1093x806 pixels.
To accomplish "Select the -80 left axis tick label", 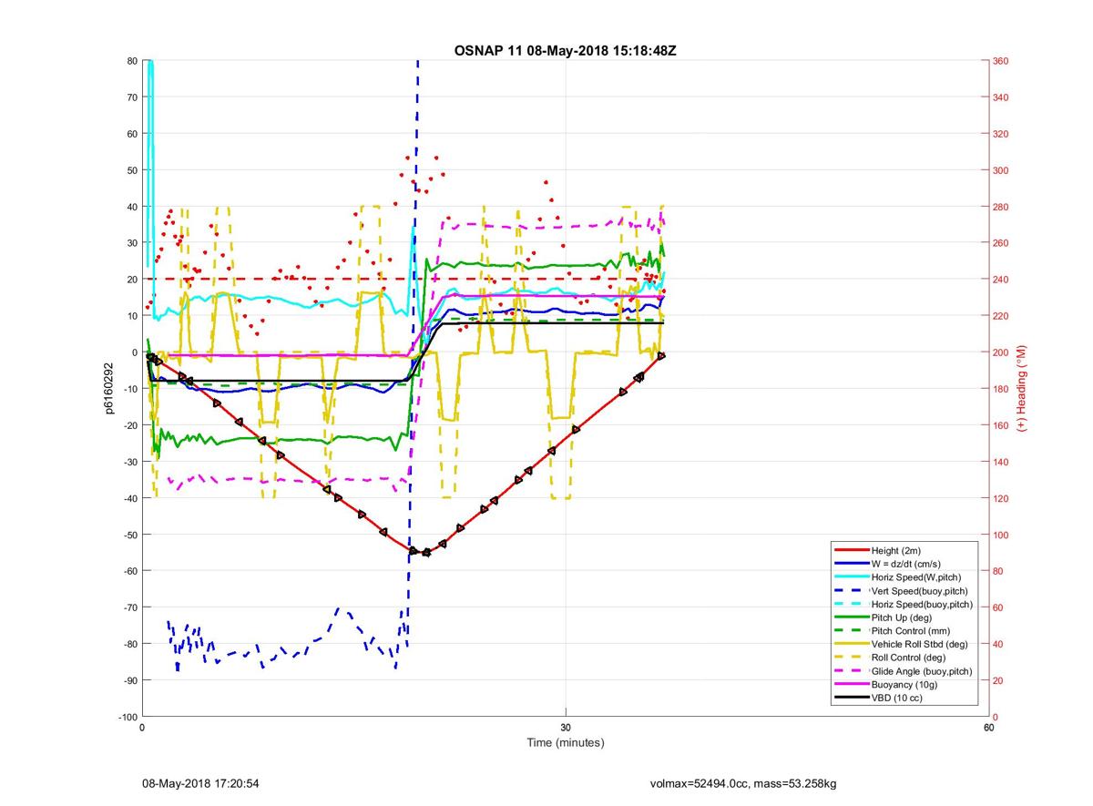I will coord(130,644).
